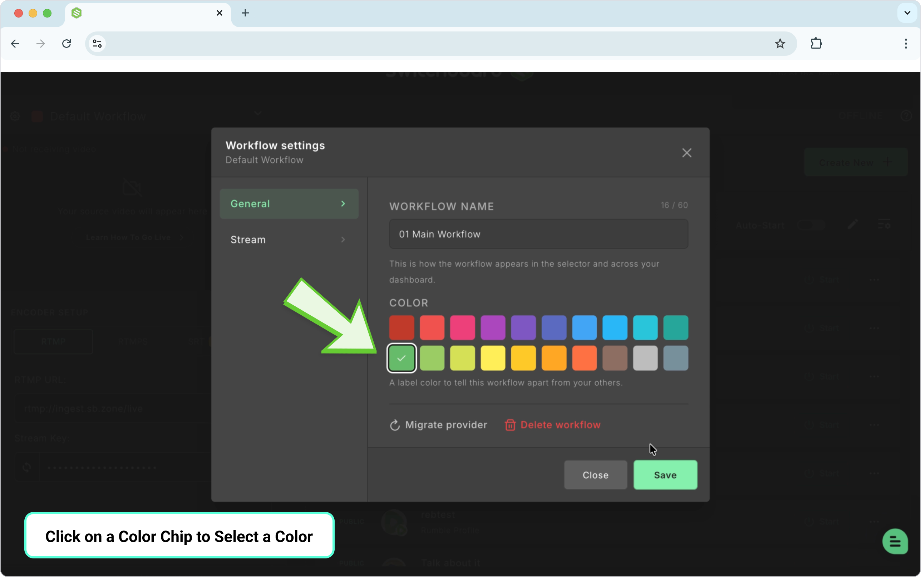Click the Migrate provider link
The image size is (921, 577).
click(438, 425)
